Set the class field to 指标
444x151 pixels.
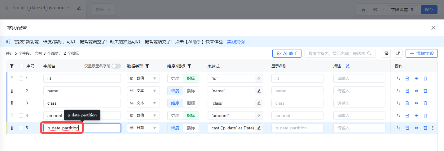coord(191,103)
